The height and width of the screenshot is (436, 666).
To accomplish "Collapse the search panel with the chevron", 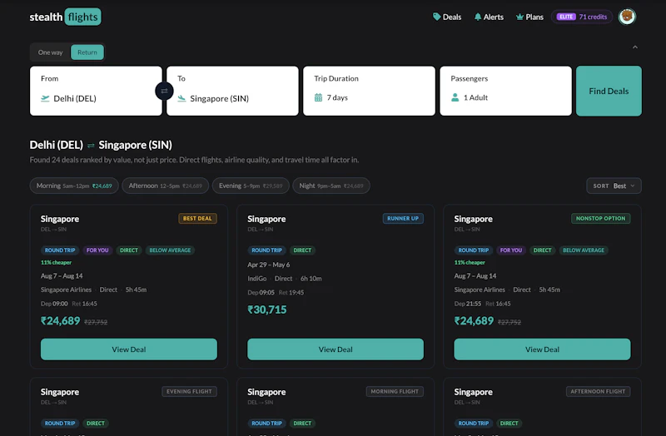I will click(x=635, y=47).
